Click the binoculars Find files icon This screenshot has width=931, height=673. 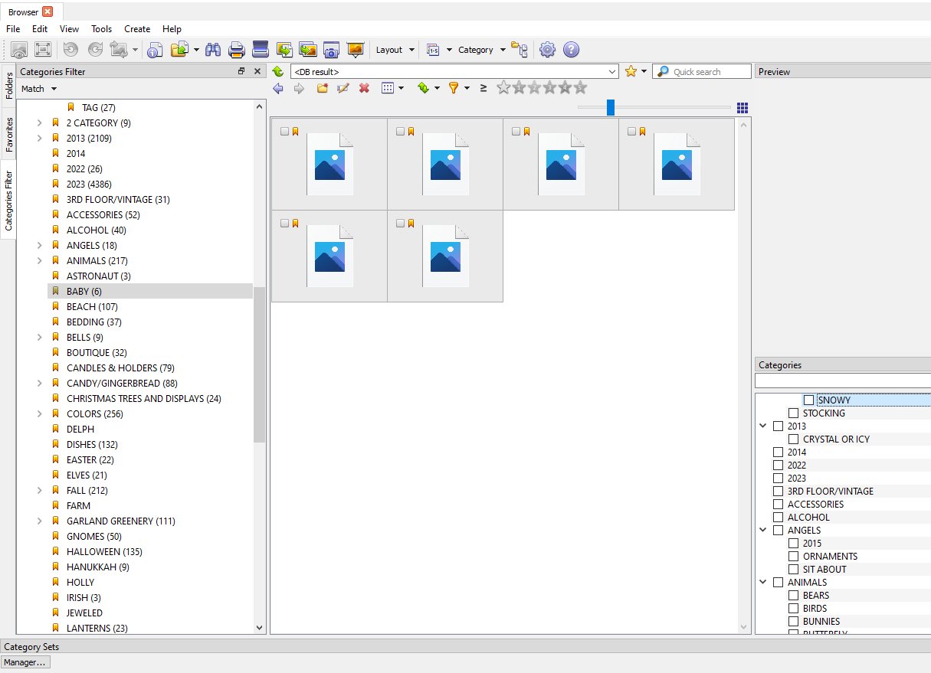click(213, 50)
